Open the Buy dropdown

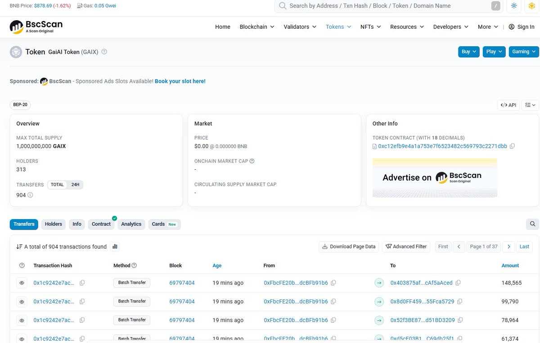coord(468,52)
